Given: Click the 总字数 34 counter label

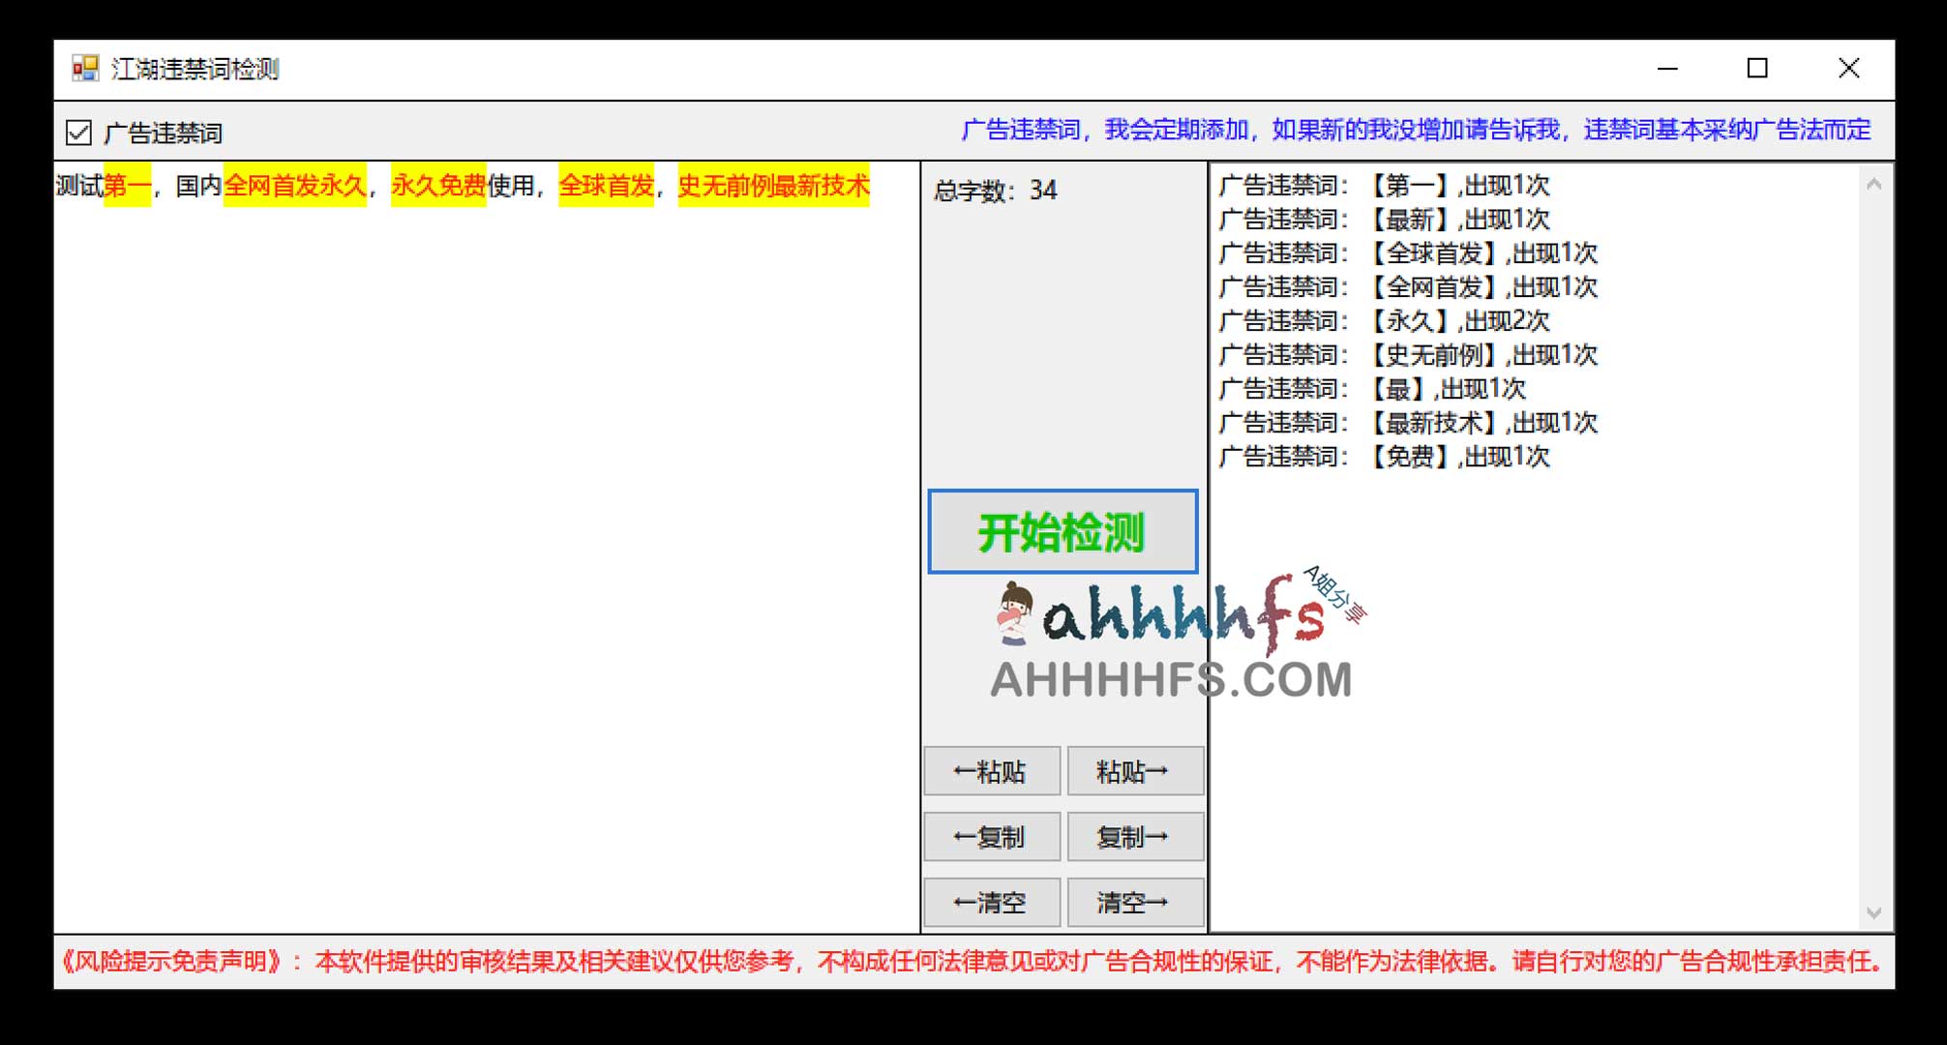Looking at the screenshot, I should [994, 190].
